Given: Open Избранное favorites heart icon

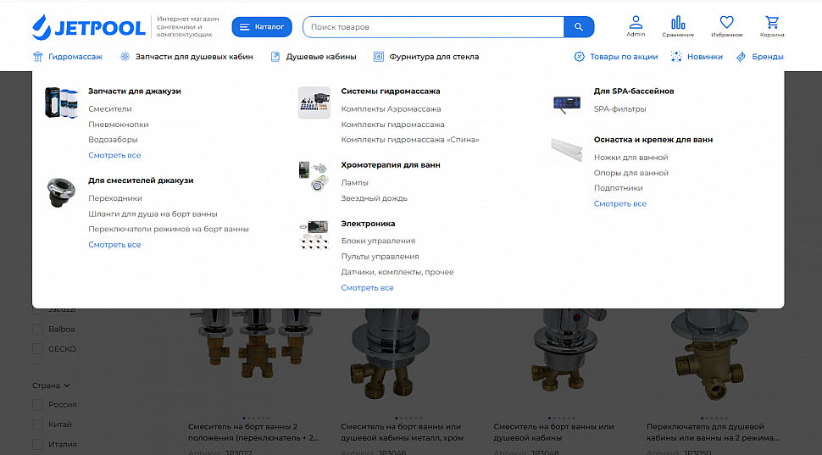Looking at the screenshot, I should [x=726, y=22].
